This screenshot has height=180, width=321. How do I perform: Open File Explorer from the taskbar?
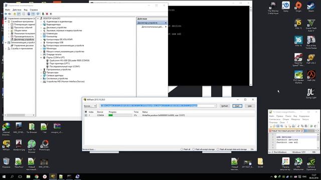point(28,176)
